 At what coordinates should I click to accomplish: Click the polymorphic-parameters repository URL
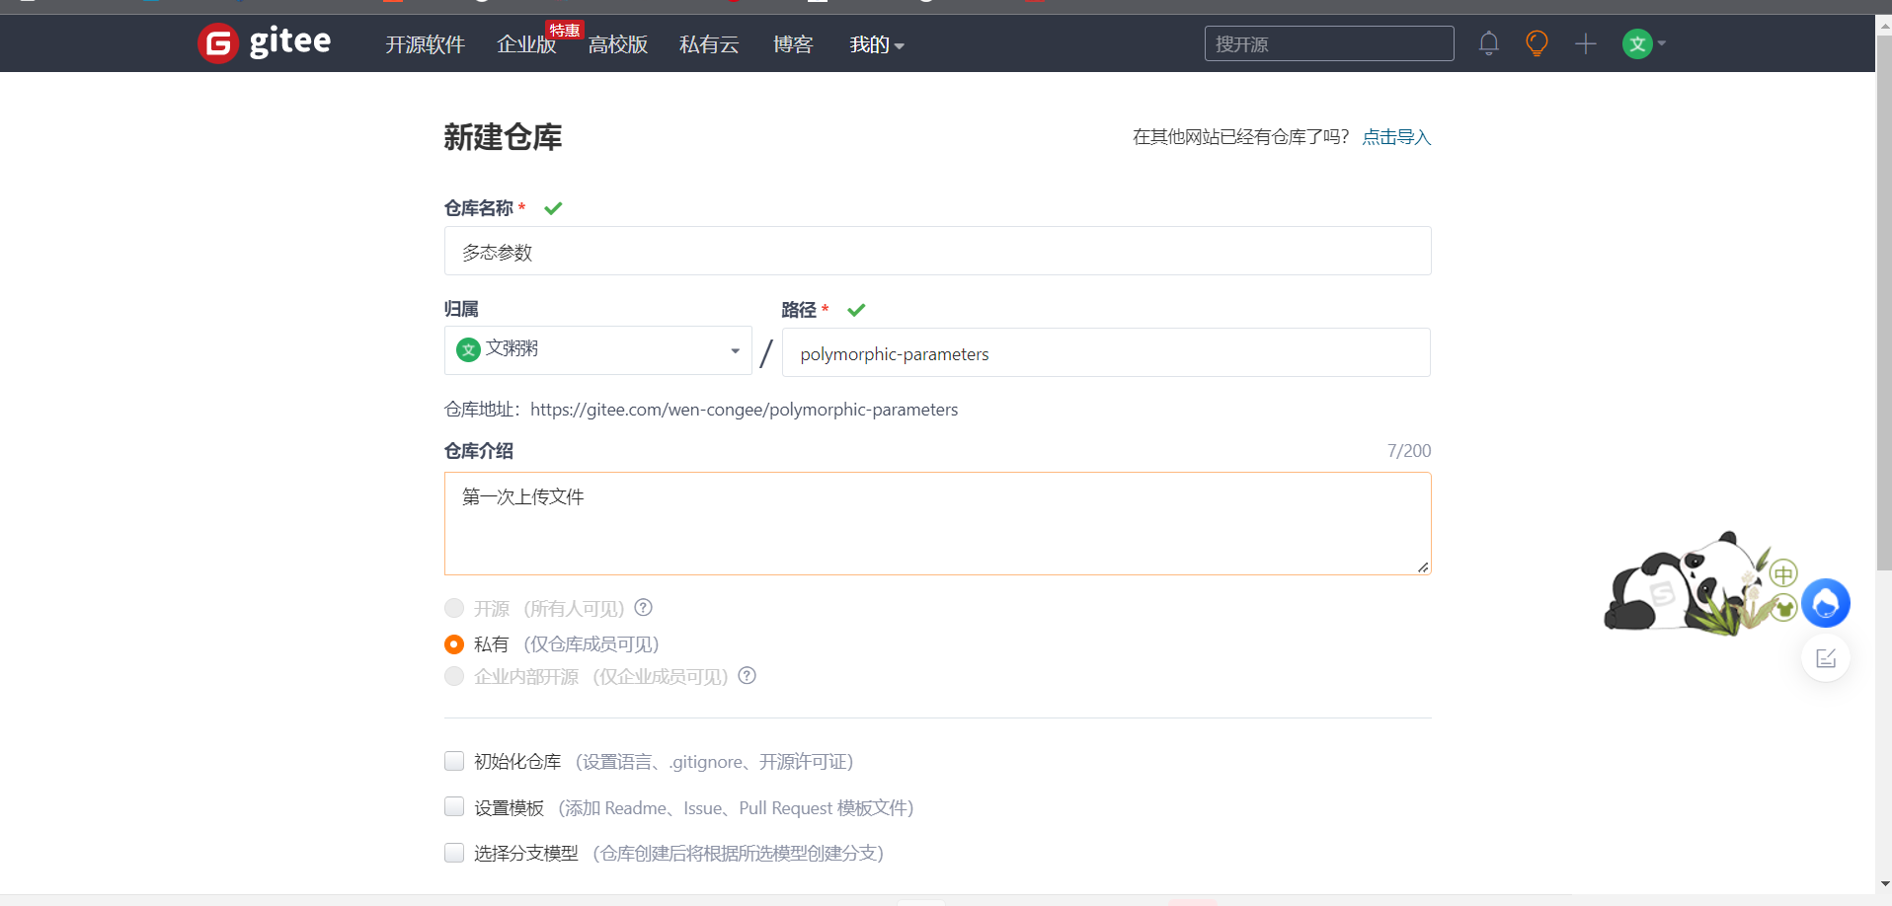pyautogui.click(x=745, y=409)
